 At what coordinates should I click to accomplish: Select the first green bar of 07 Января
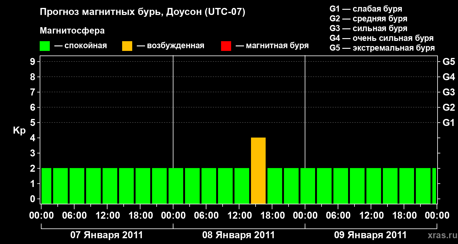[46, 186]
